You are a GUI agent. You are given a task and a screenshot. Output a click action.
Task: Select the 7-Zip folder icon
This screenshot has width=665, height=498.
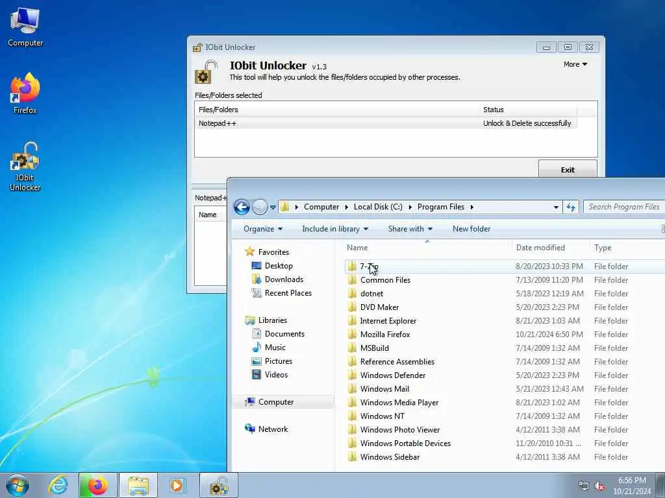point(352,267)
